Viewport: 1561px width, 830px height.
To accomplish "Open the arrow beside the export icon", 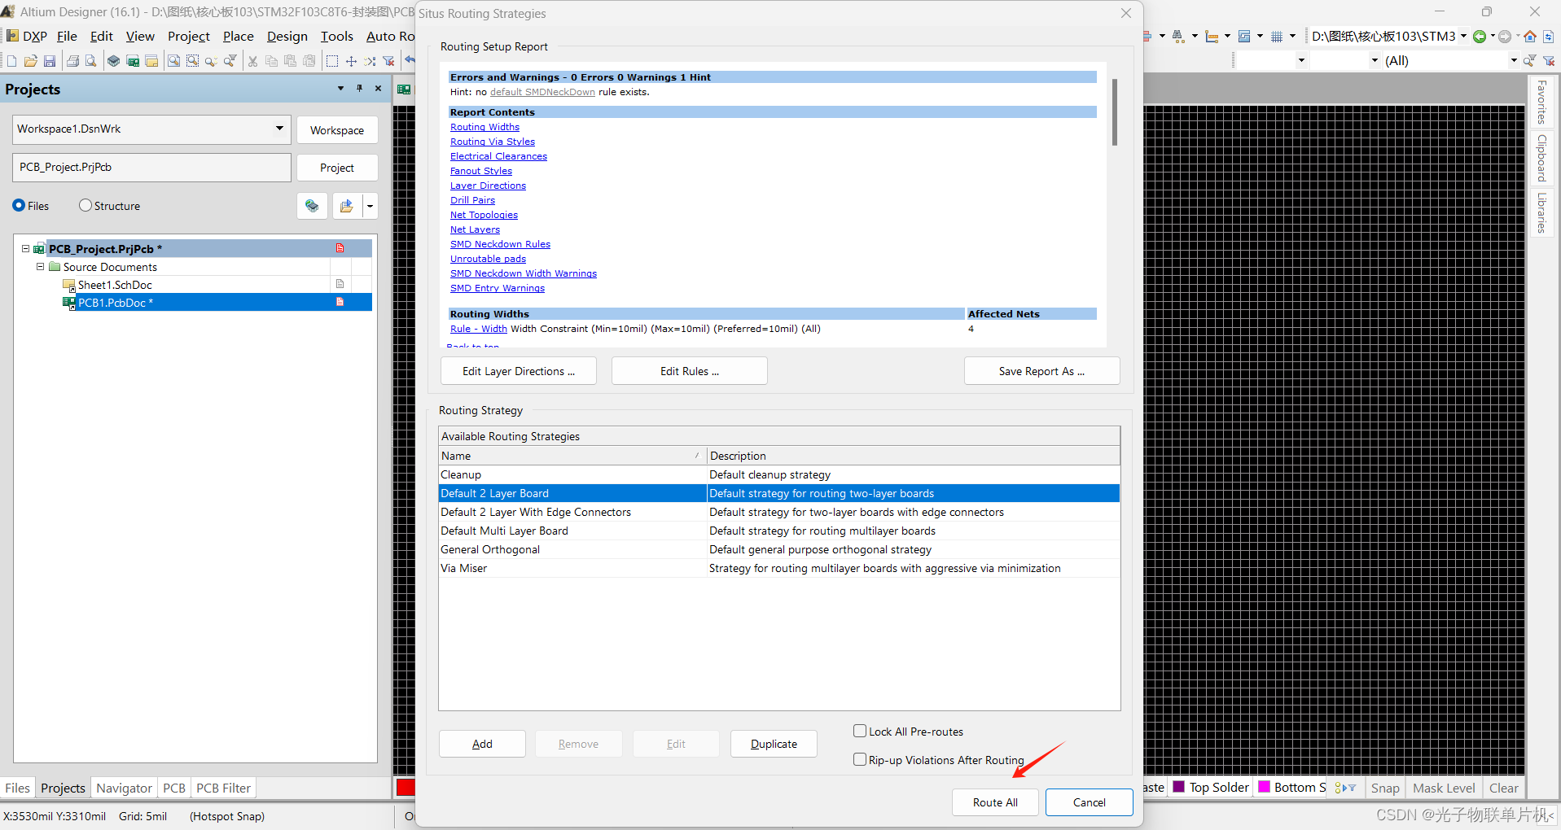I will point(371,206).
